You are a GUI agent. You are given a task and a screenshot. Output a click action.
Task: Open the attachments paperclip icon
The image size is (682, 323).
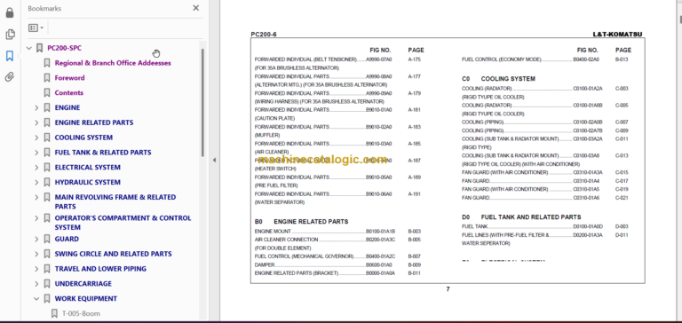(10, 77)
